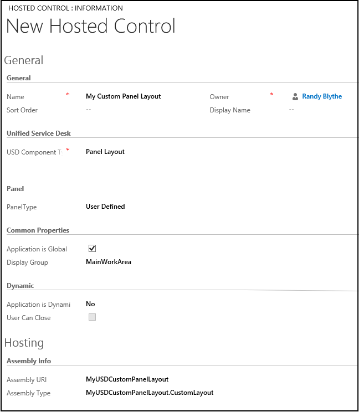The height and width of the screenshot is (412, 359).
Task: Click the Panel section header
Action: pos(16,189)
